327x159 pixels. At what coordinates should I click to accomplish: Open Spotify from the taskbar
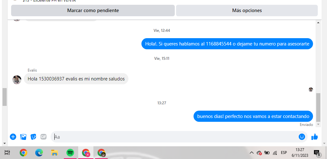[x=70, y=153]
